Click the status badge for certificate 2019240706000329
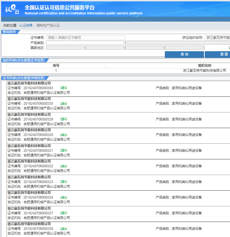 pos(63,119)
